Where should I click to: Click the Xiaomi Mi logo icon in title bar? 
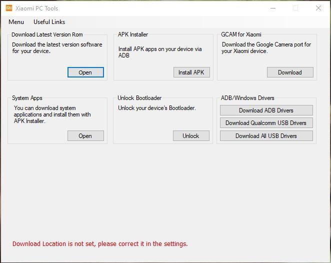(x=9, y=8)
